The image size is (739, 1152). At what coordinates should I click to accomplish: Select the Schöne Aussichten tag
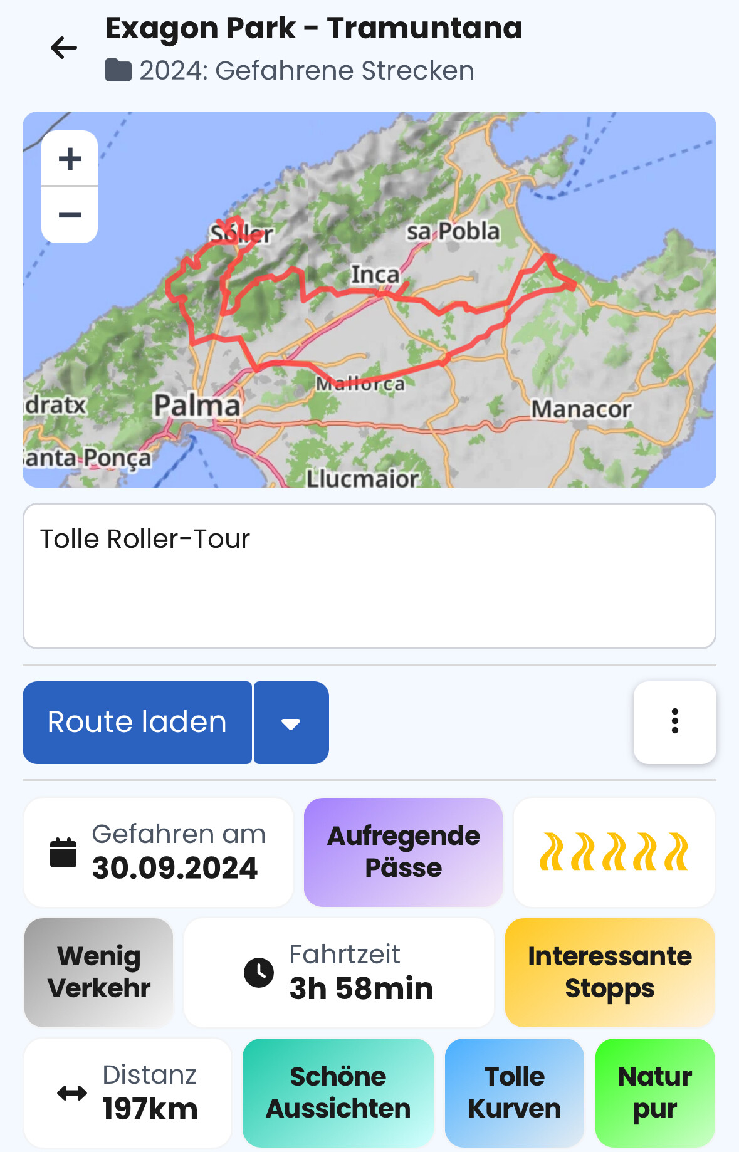338,1092
